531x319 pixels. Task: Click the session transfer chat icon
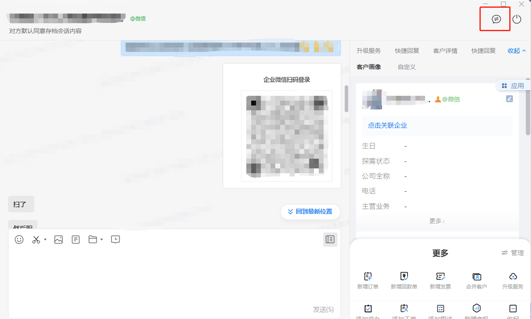click(496, 19)
